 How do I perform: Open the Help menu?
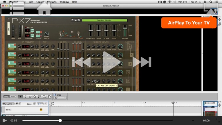[x=75, y=2]
